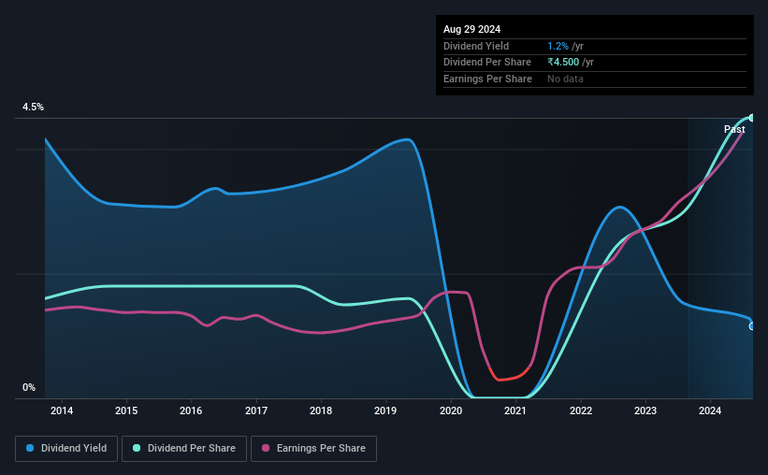The height and width of the screenshot is (475, 768).
Task: Toggle the Earnings Per Share legend button
Action: pyautogui.click(x=313, y=449)
